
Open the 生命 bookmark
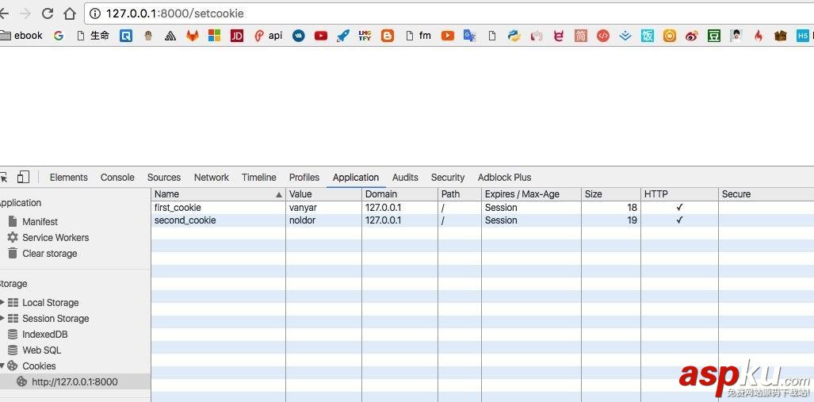click(93, 36)
